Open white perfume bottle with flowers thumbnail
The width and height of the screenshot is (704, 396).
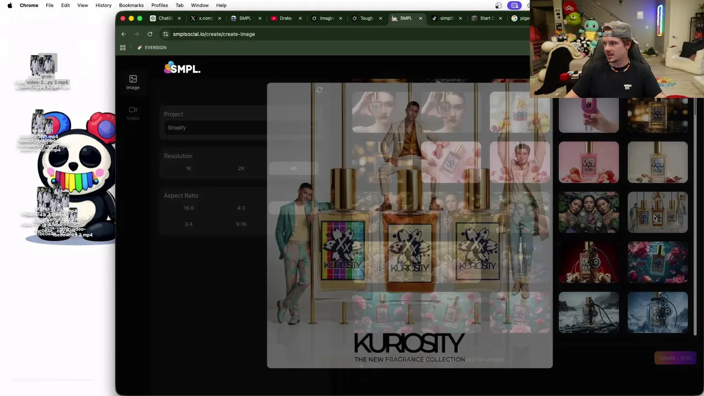click(x=658, y=162)
